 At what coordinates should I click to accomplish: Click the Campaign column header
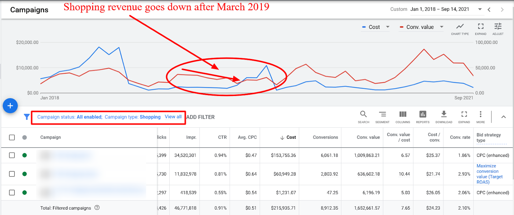(50, 137)
